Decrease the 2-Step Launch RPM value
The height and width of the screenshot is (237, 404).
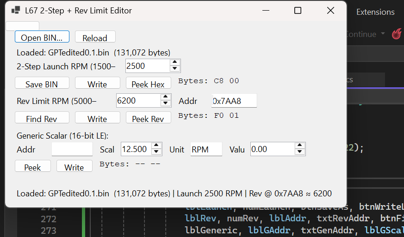click(174, 69)
